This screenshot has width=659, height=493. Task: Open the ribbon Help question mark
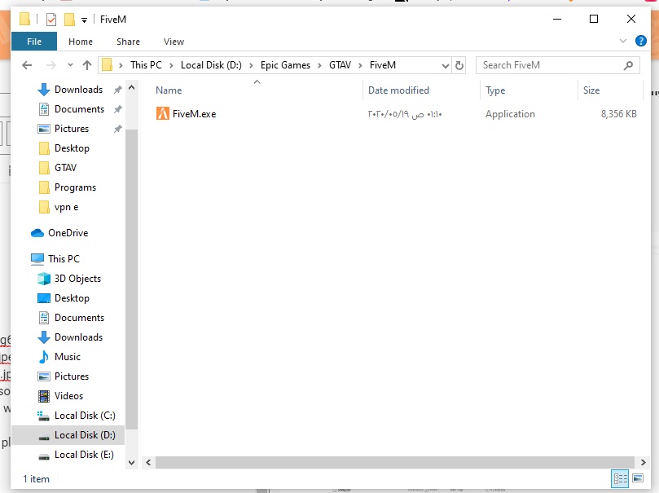click(639, 42)
